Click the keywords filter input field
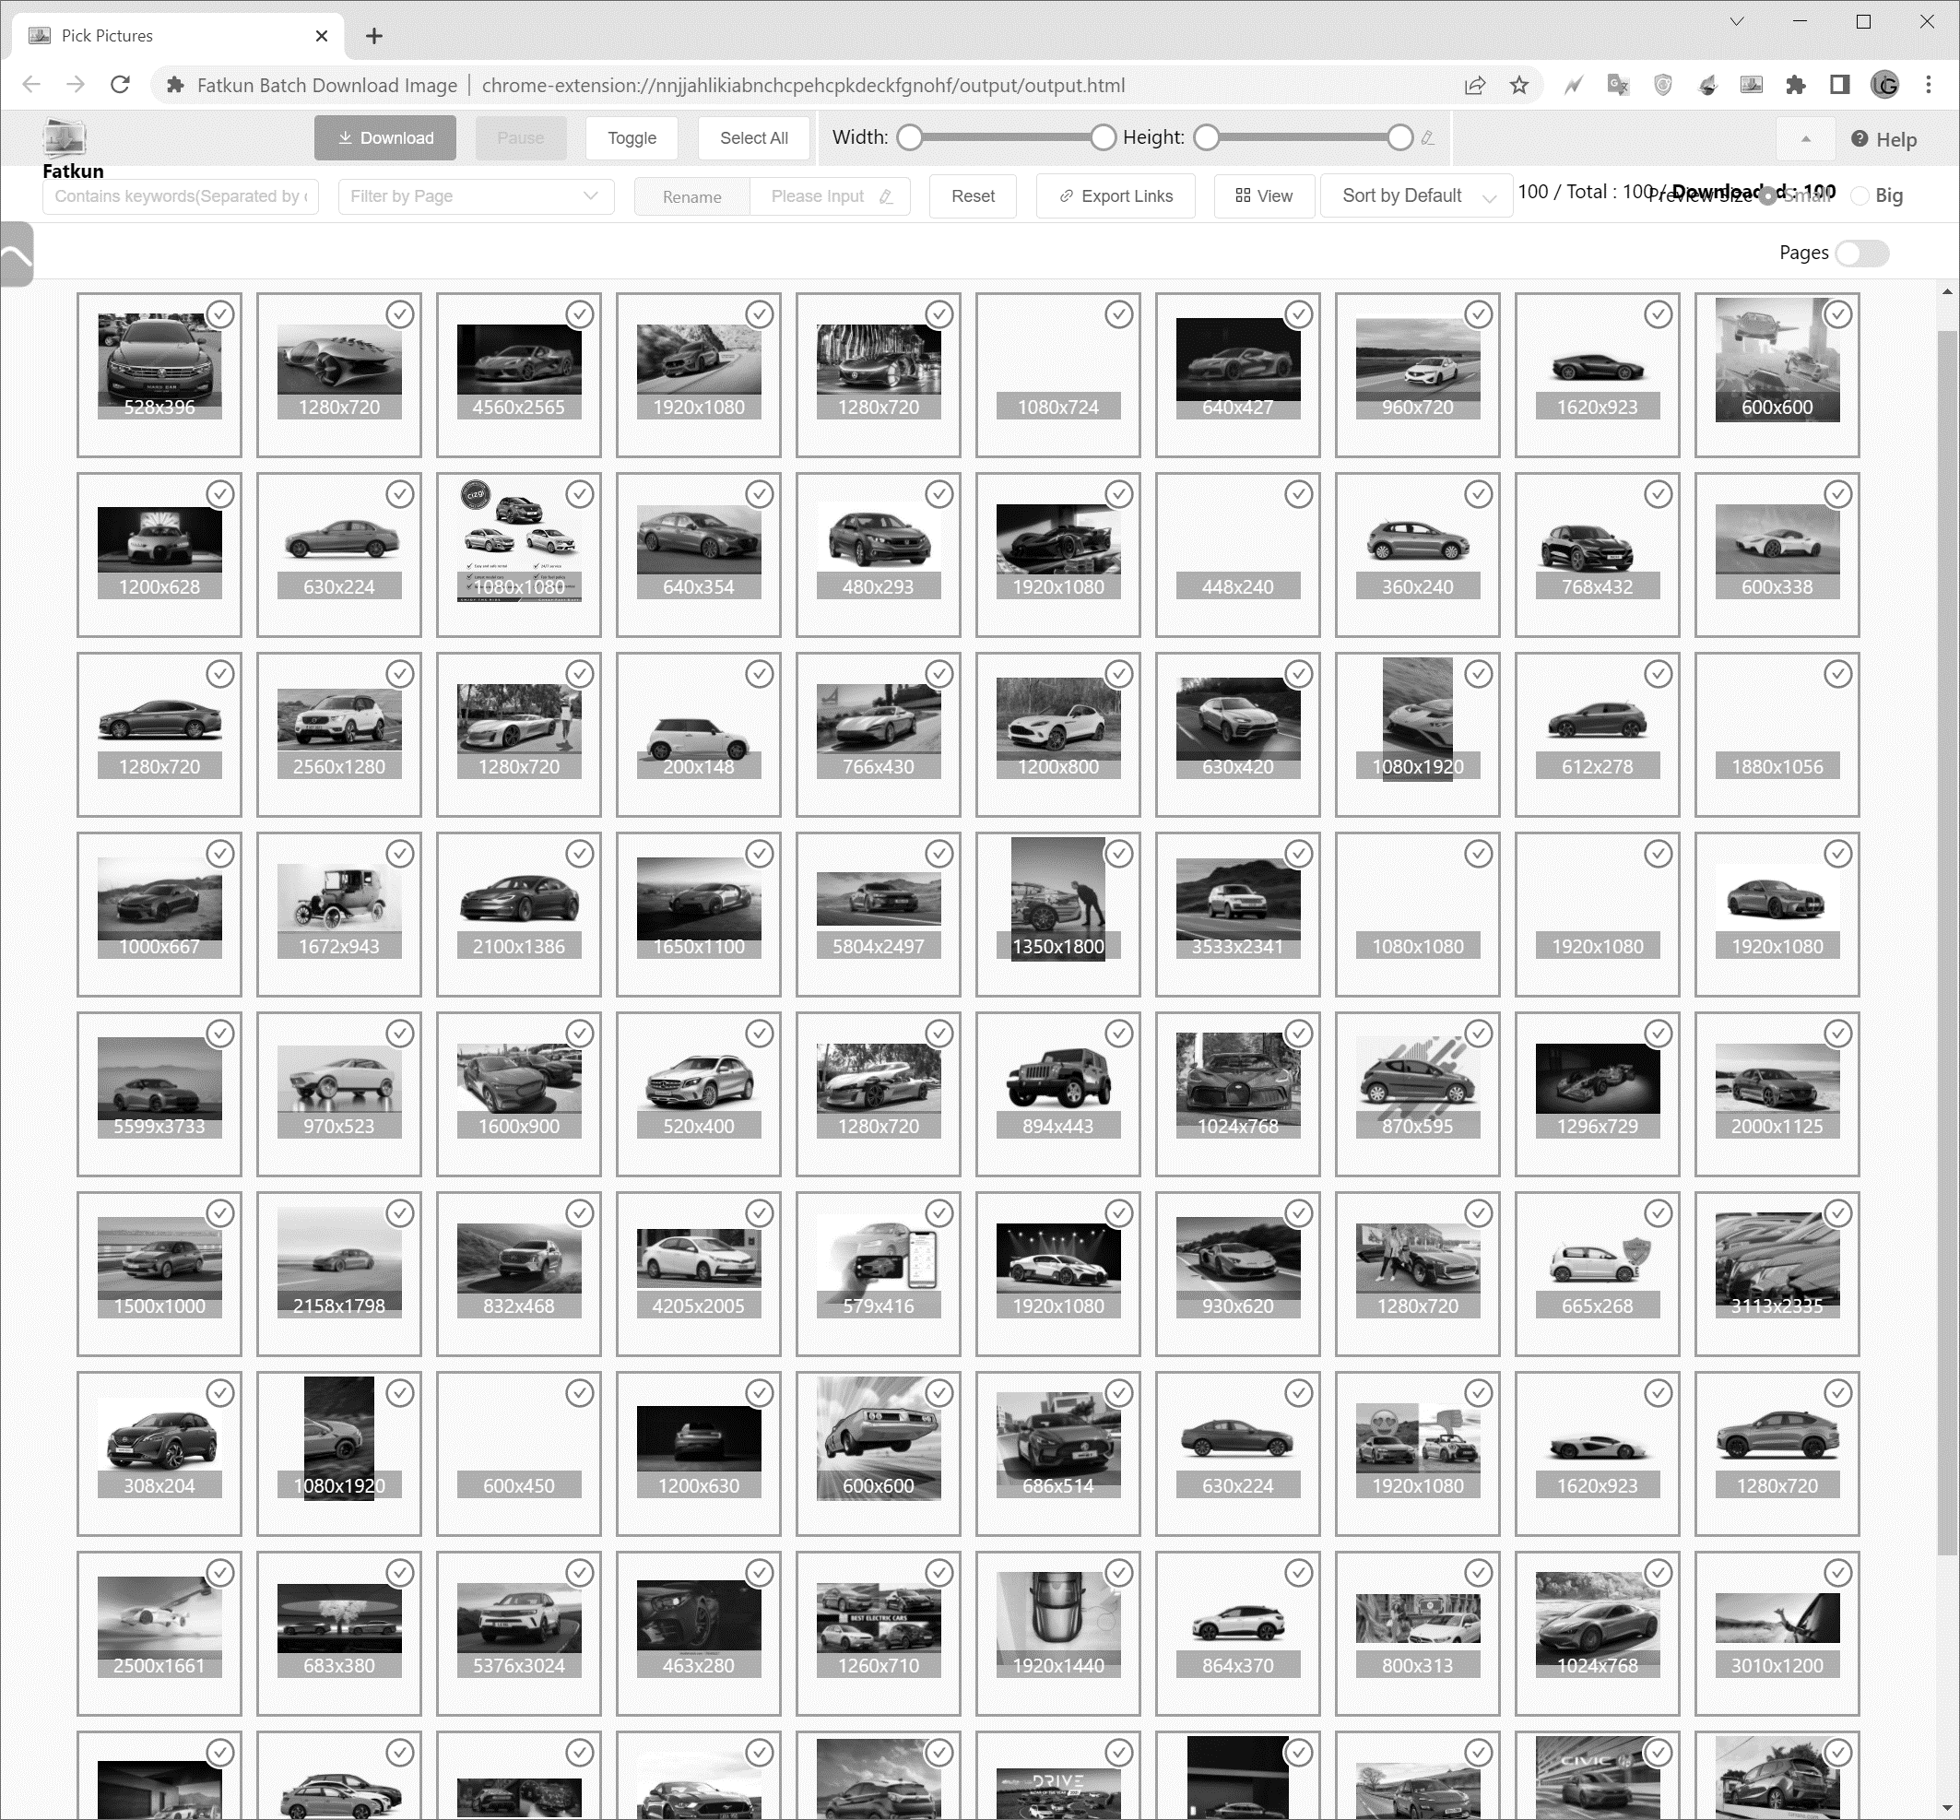Viewport: 1960px width, 1820px height. [181, 196]
